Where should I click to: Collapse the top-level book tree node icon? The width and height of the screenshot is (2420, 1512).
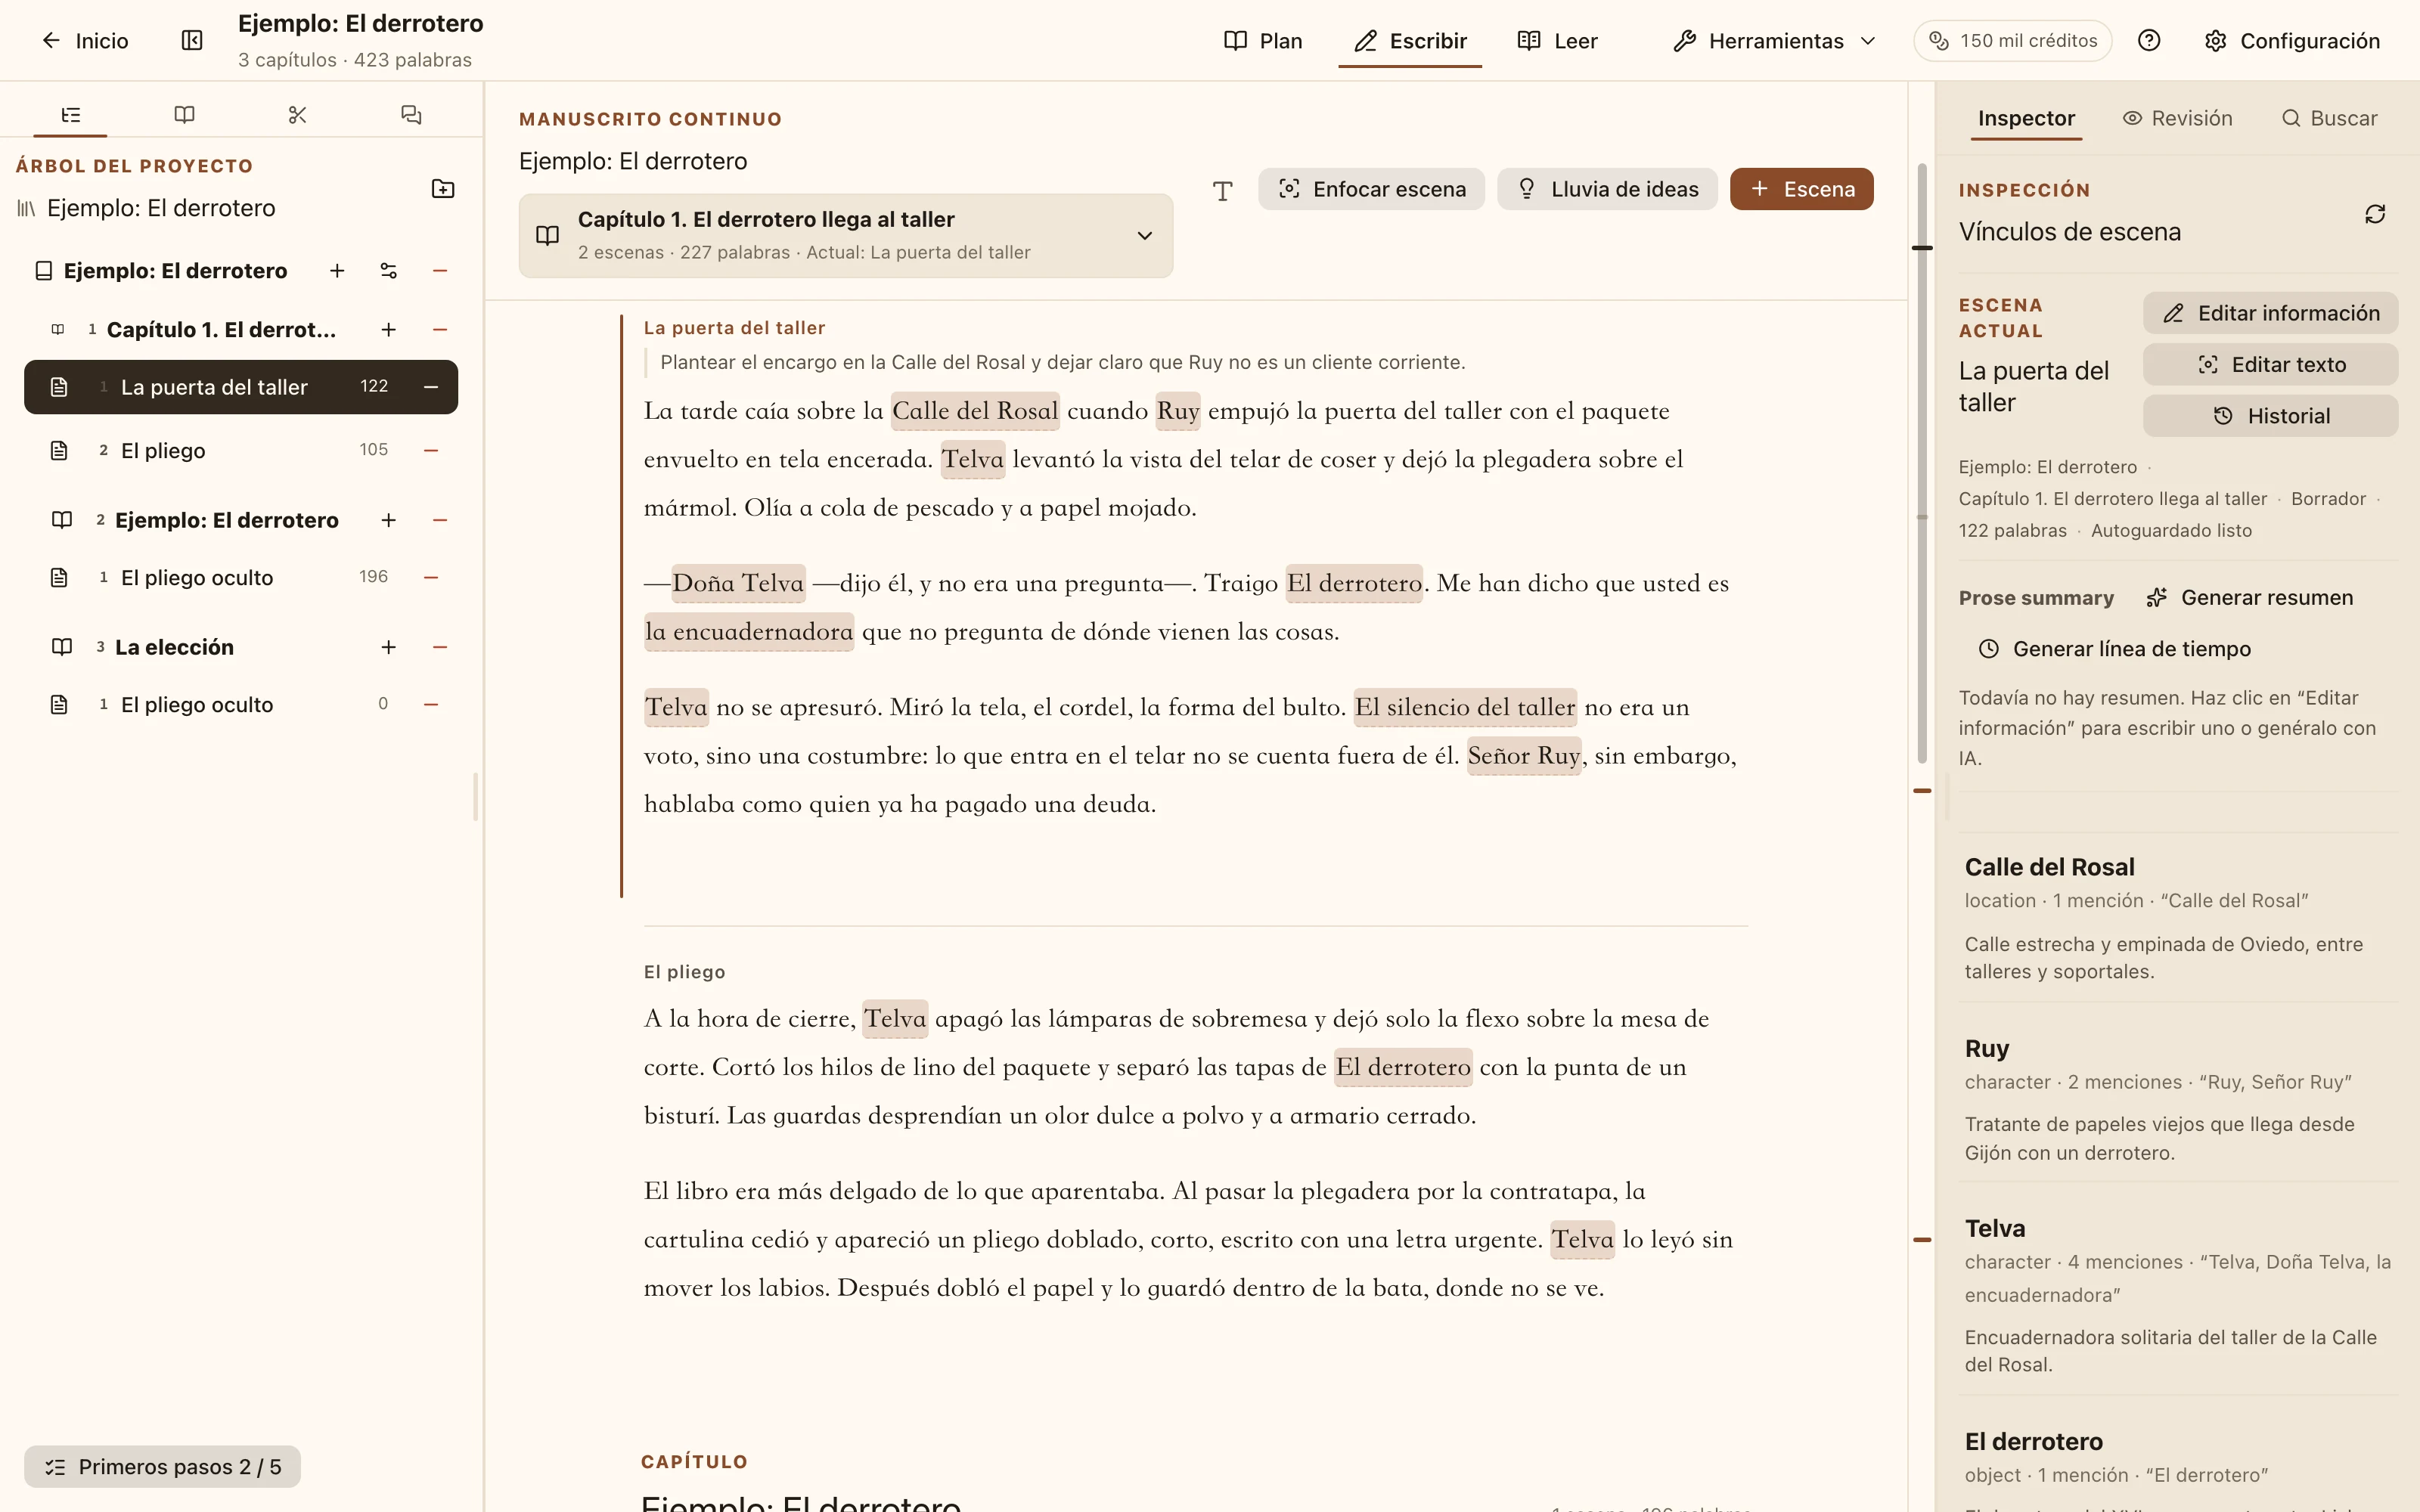pyautogui.click(x=43, y=271)
